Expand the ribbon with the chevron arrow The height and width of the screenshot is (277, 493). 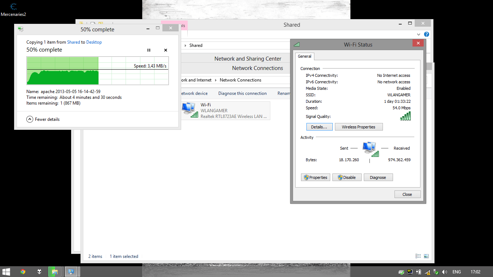pos(419,34)
